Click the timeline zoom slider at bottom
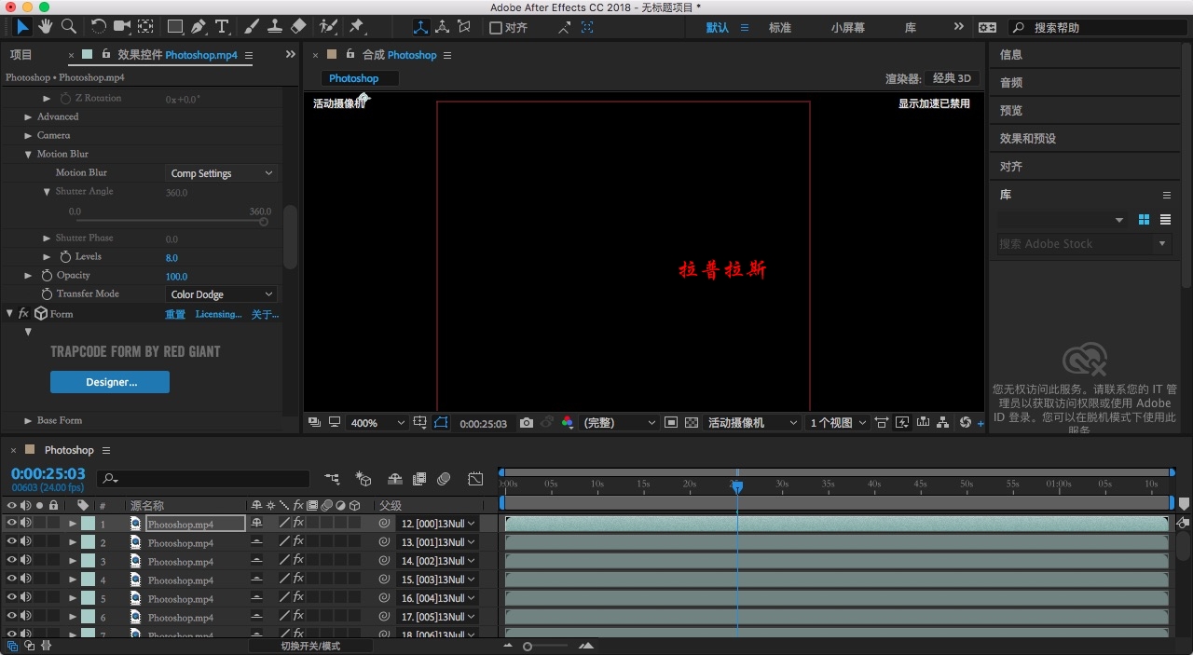Screen dimensions: 1193x655 click(545, 646)
